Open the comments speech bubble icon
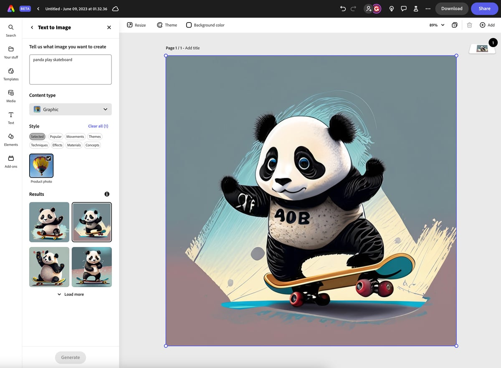The height and width of the screenshot is (368, 501). pos(403,8)
